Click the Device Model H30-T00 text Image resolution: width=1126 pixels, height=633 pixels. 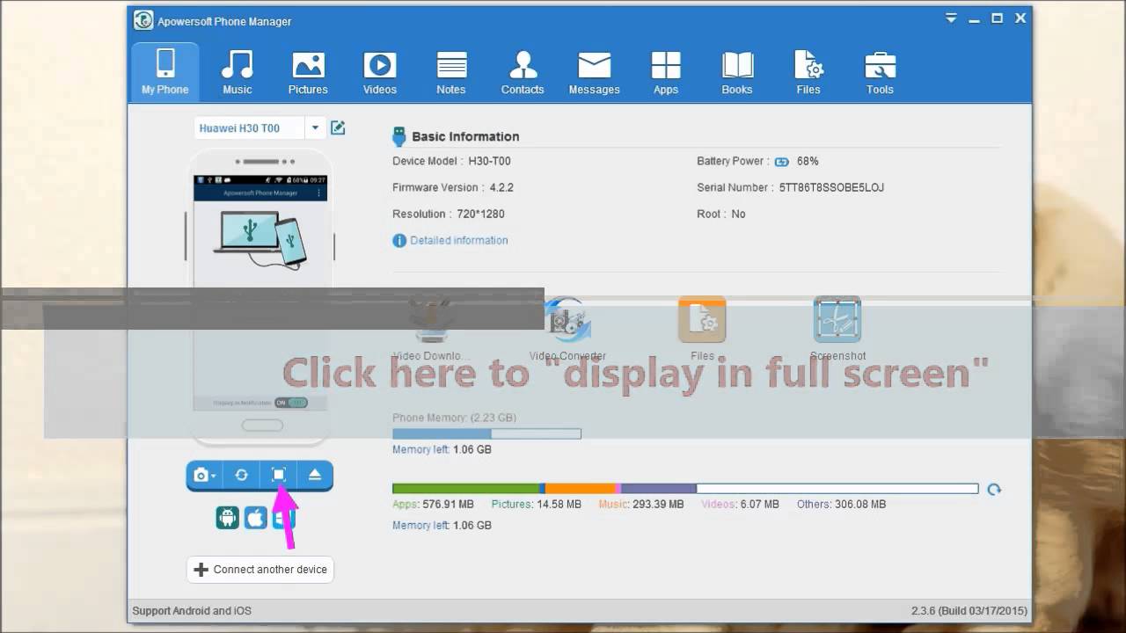[451, 161]
